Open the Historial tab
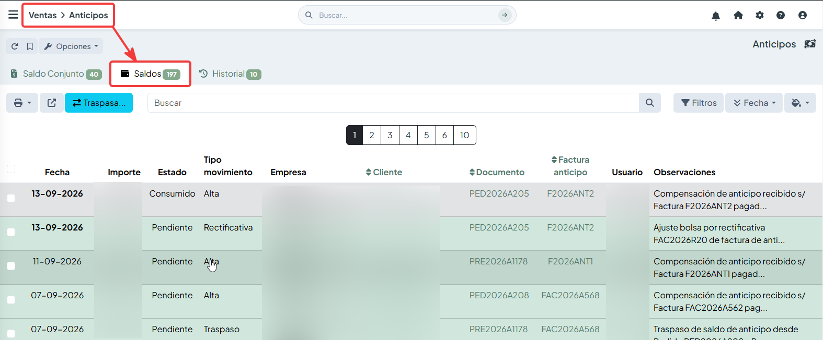This screenshot has width=823, height=340. click(x=230, y=74)
